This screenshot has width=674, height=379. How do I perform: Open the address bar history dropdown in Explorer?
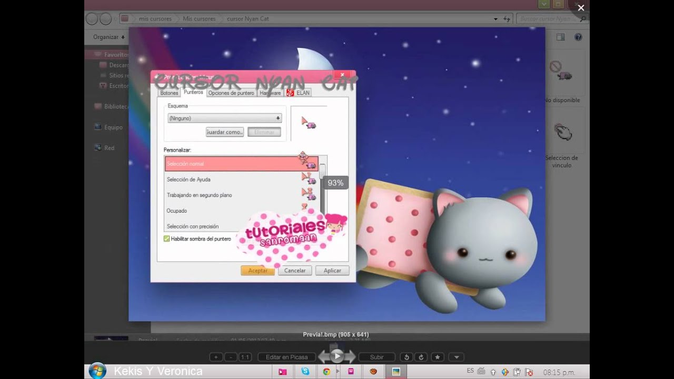(495, 19)
